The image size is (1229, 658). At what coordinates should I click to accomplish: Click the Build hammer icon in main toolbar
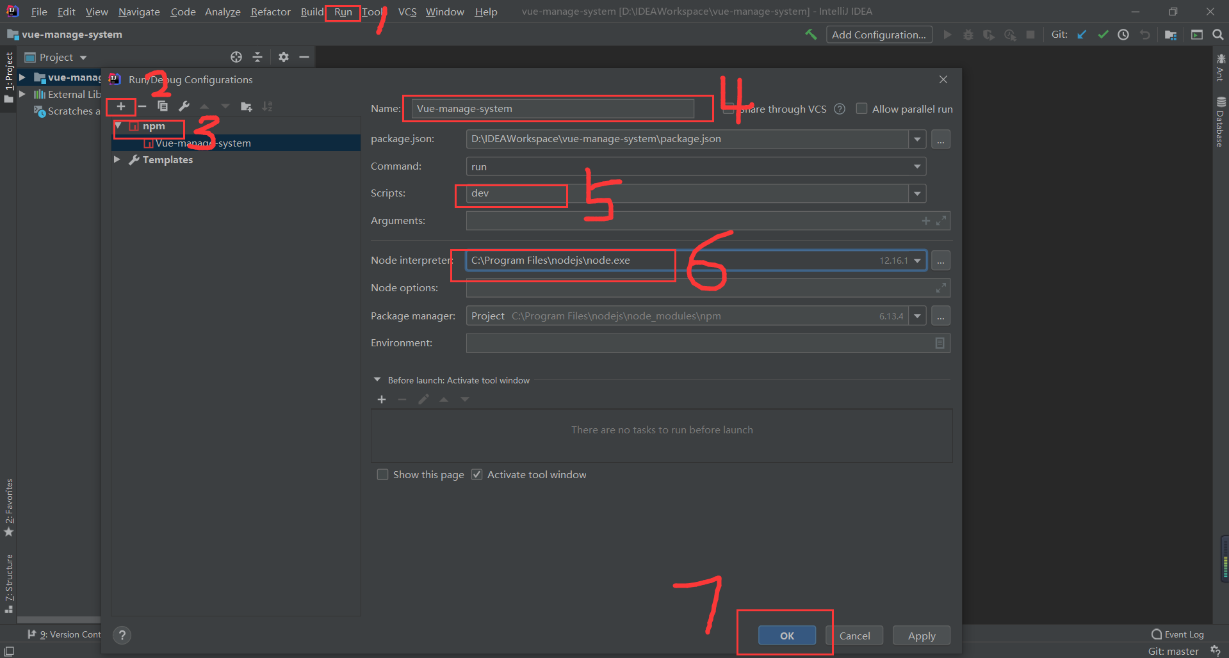(811, 35)
